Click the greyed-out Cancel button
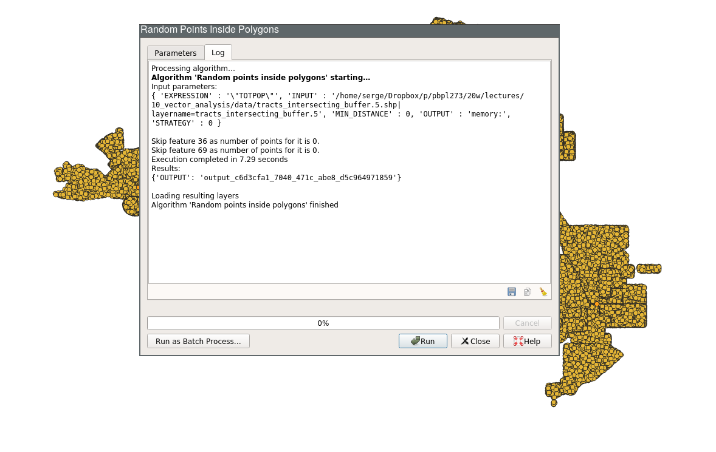Image resolution: width=716 pixels, height=452 pixels. [528, 323]
